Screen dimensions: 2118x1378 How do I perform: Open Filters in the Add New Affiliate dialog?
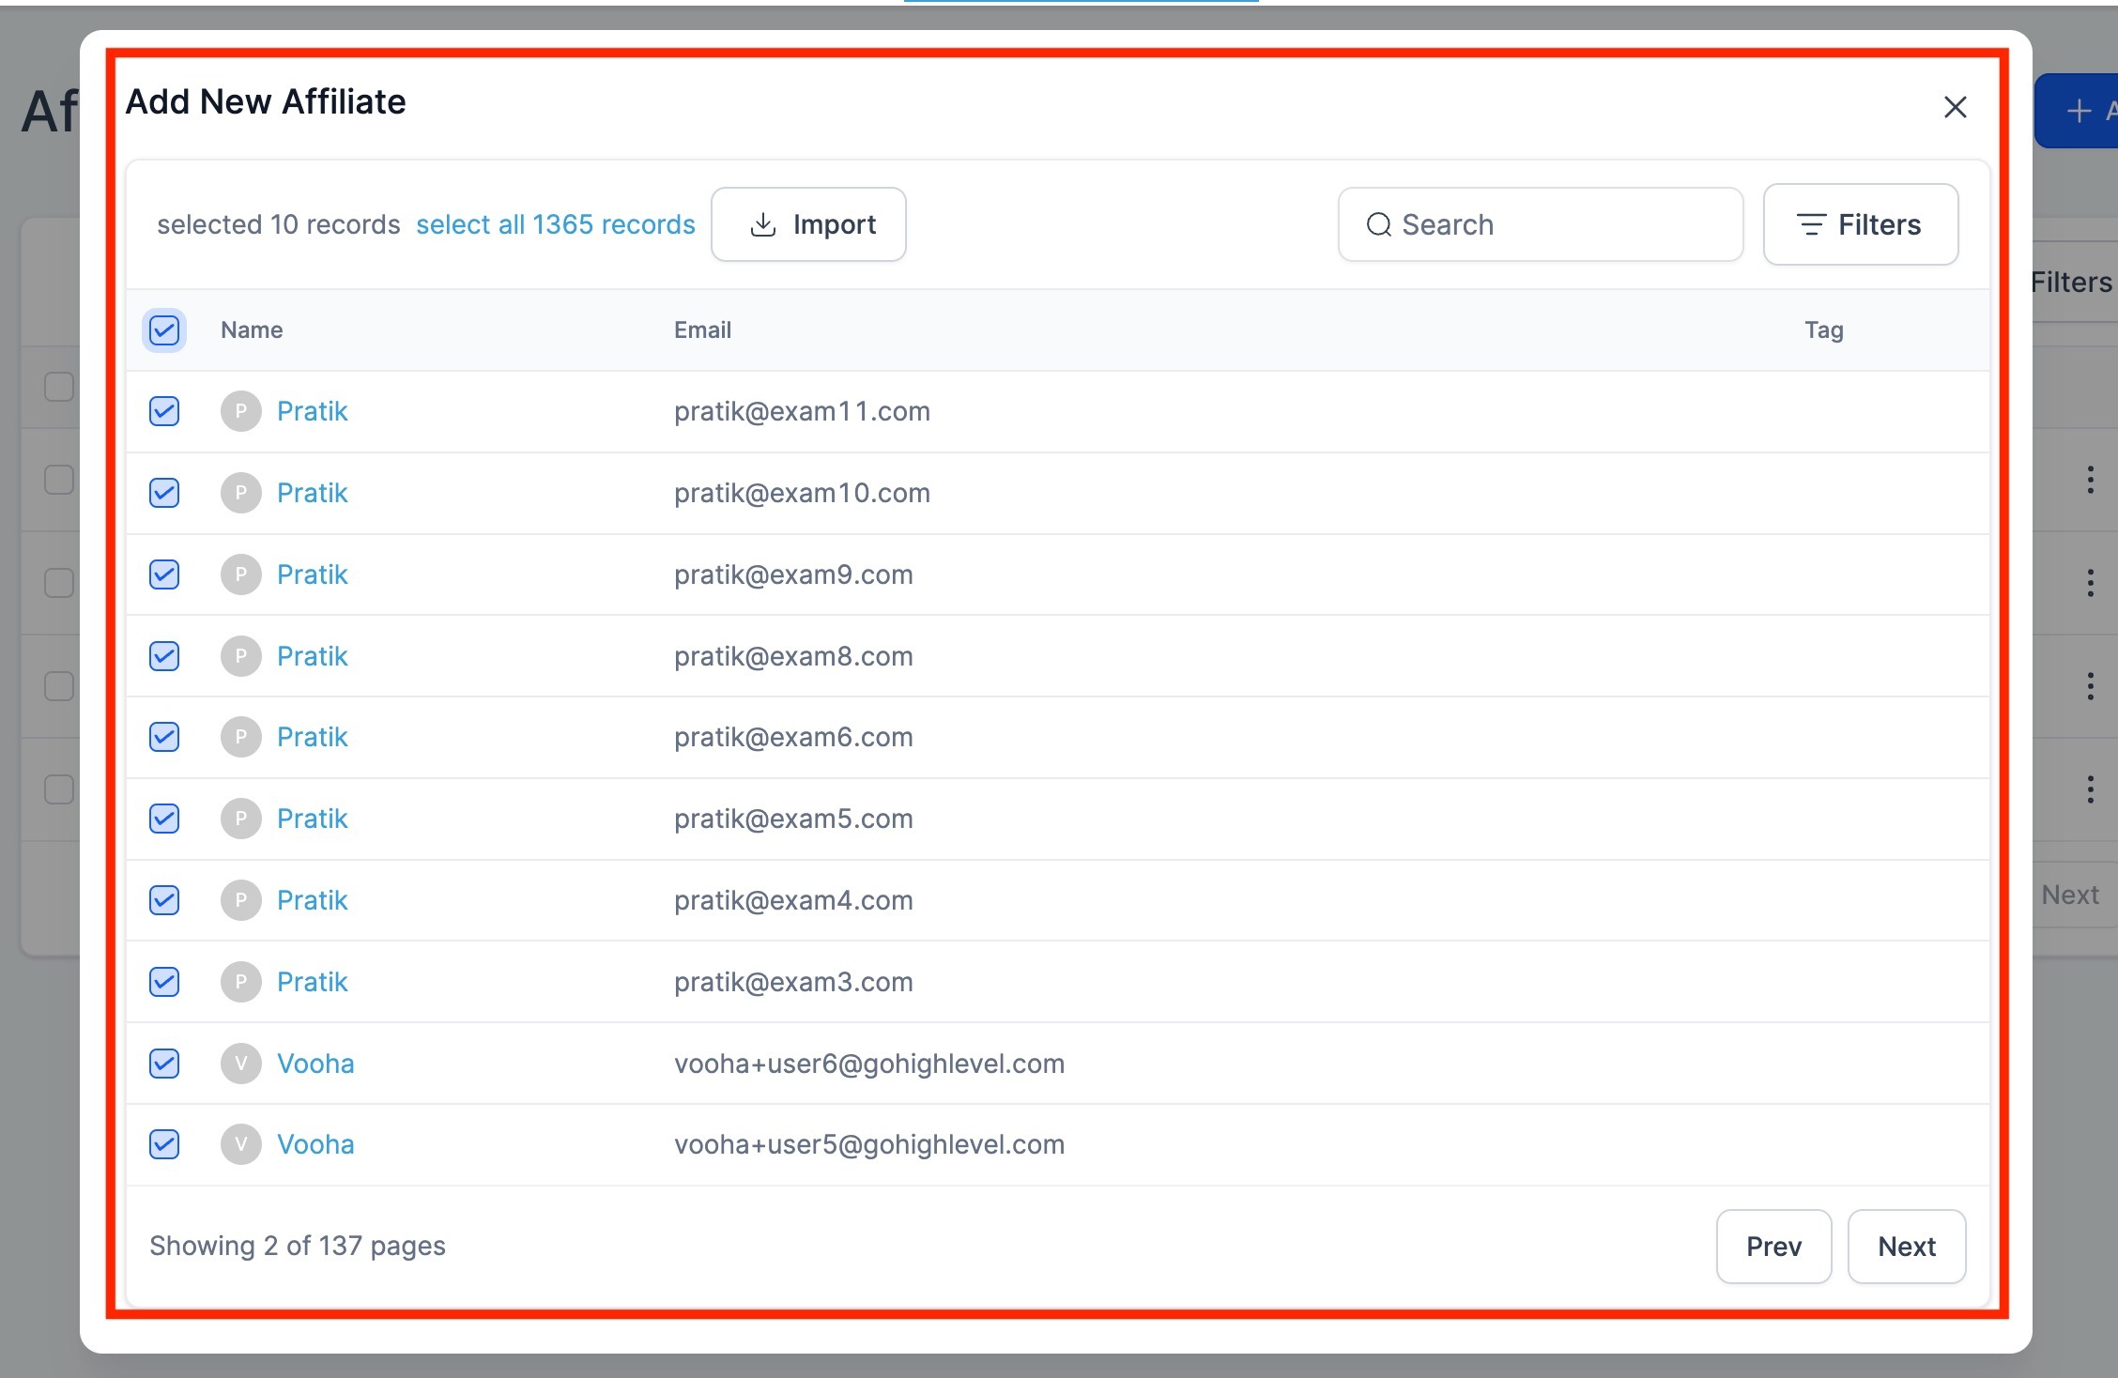tap(1861, 224)
